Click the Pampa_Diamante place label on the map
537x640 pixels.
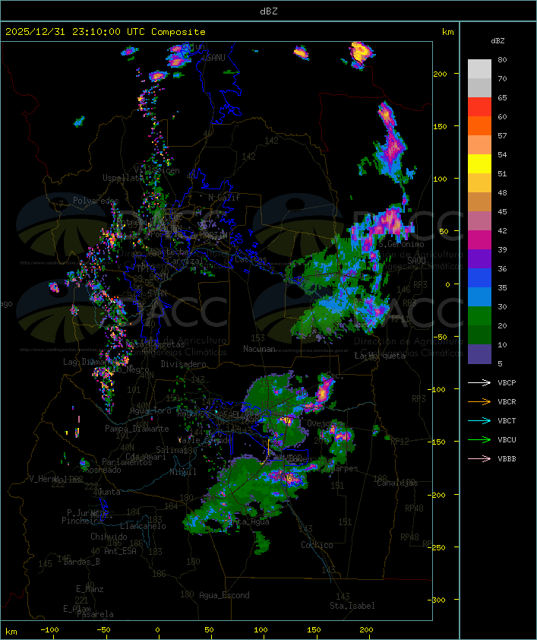point(137,429)
